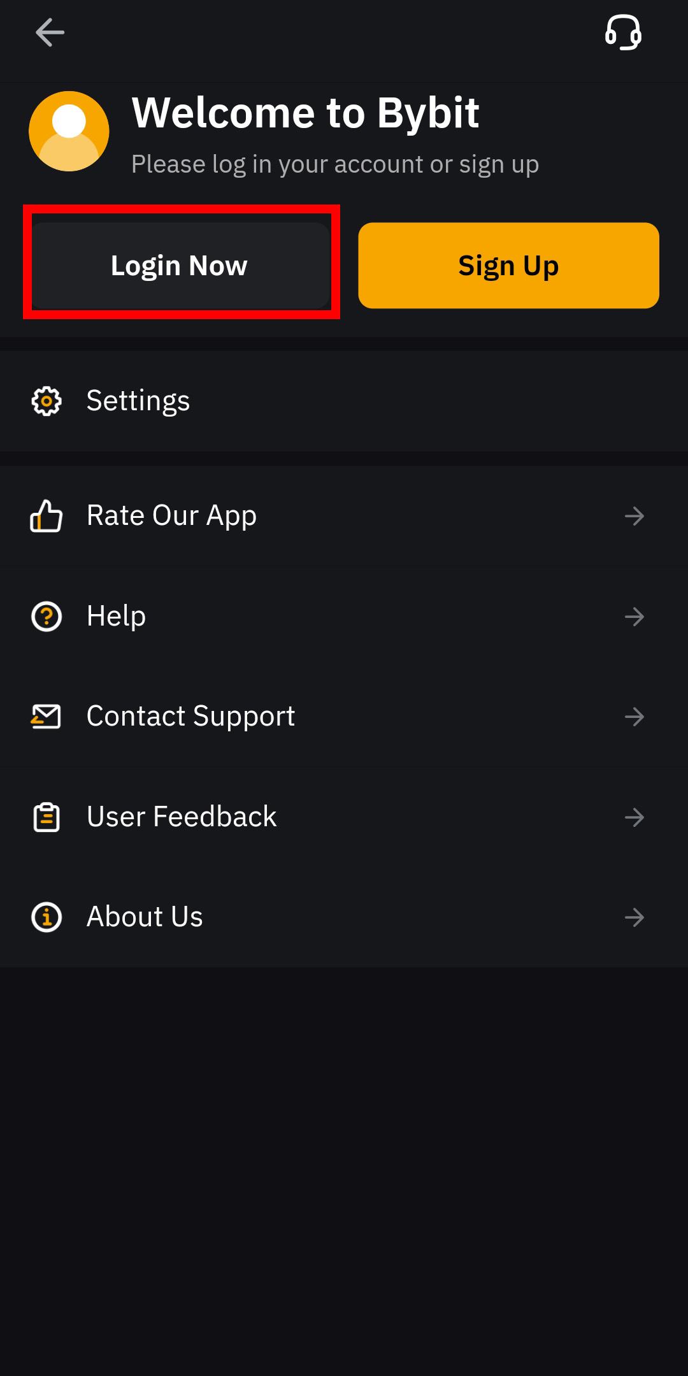This screenshot has height=1376, width=688.
Task: Tap the About Us info icon
Action: (47, 917)
